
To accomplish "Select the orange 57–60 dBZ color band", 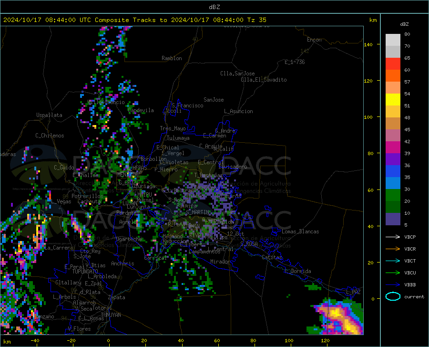I will tap(393, 76).
